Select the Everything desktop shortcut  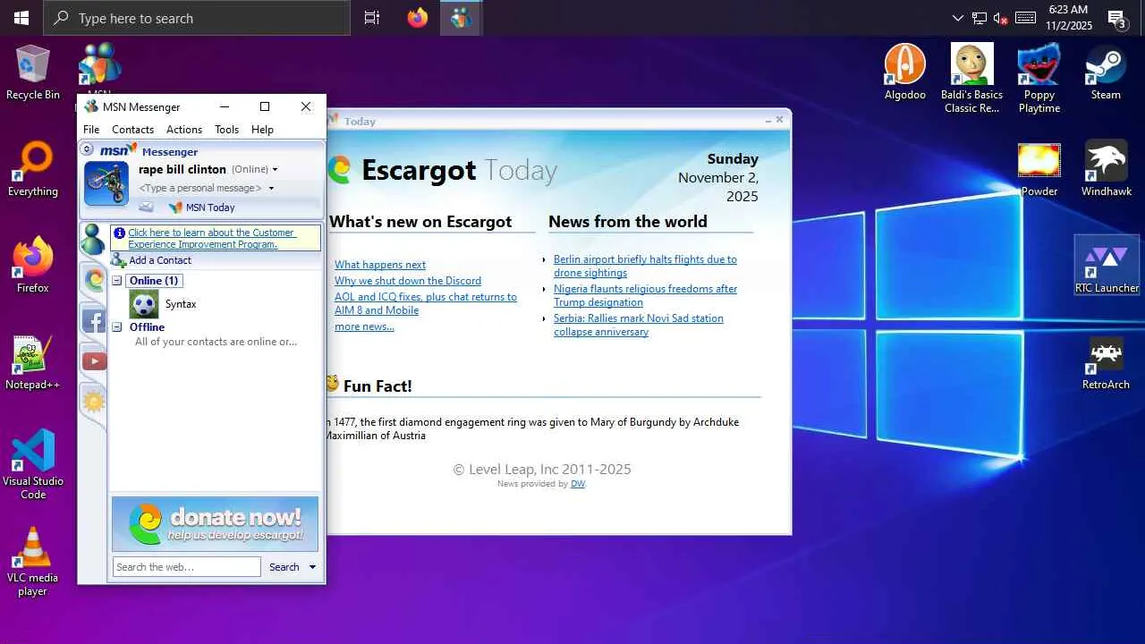click(33, 169)
